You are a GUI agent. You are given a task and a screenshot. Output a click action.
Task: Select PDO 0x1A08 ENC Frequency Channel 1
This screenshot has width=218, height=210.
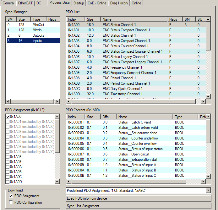pos(137,67)
